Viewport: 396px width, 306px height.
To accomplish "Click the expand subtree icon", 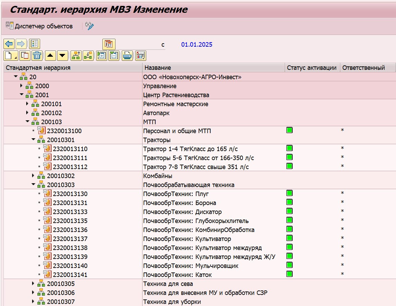I will pyautogui.click(x=102, y=55).
